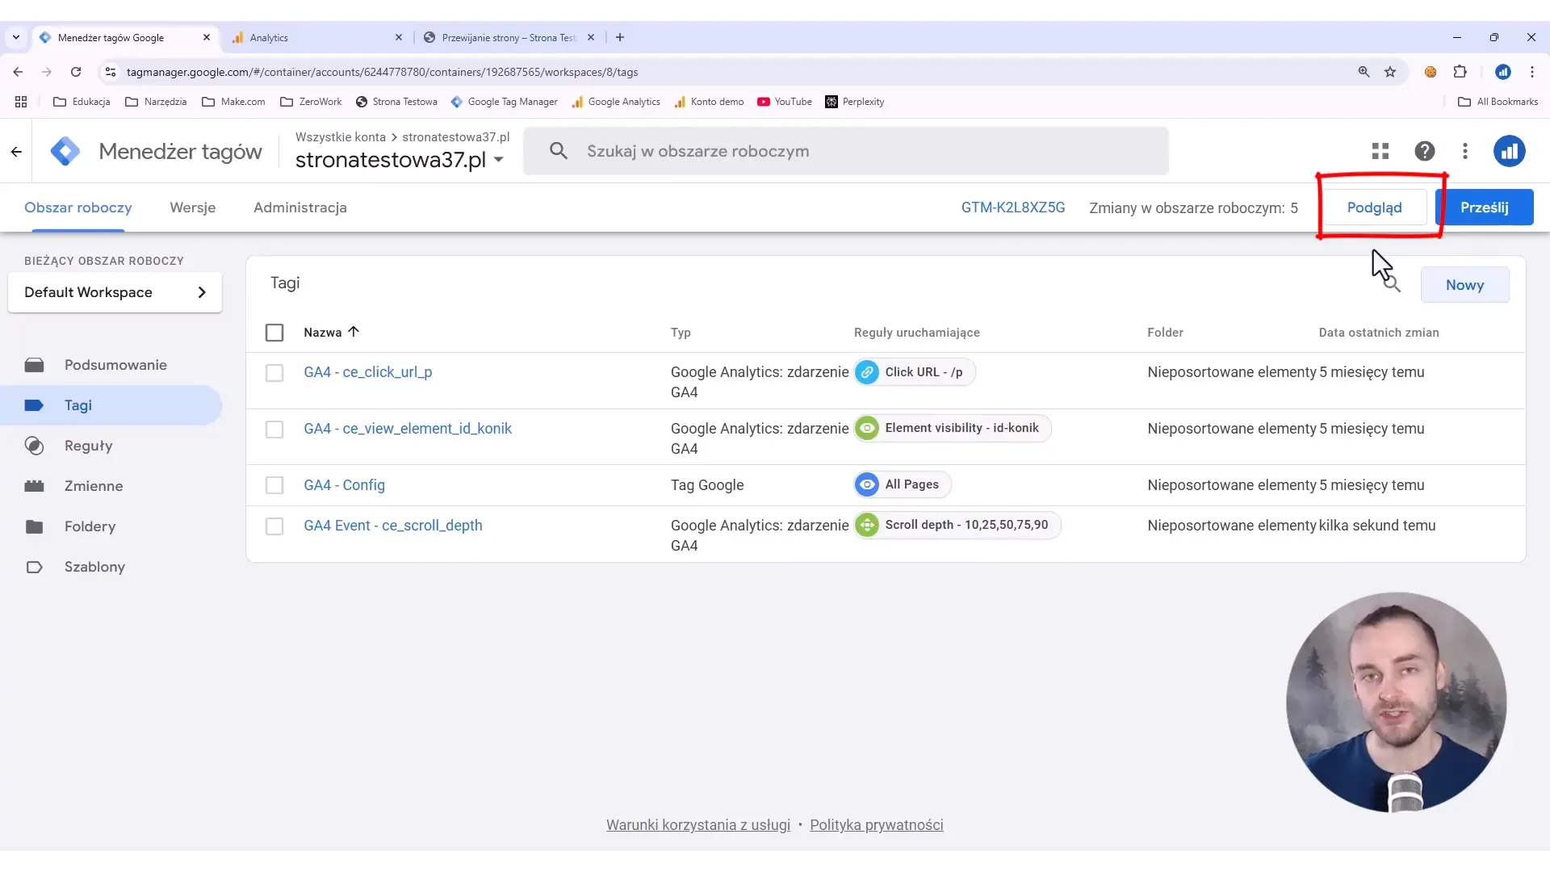
Task: Click the Foldery sidebar folder icon
Action: click(x=34, y=526)
